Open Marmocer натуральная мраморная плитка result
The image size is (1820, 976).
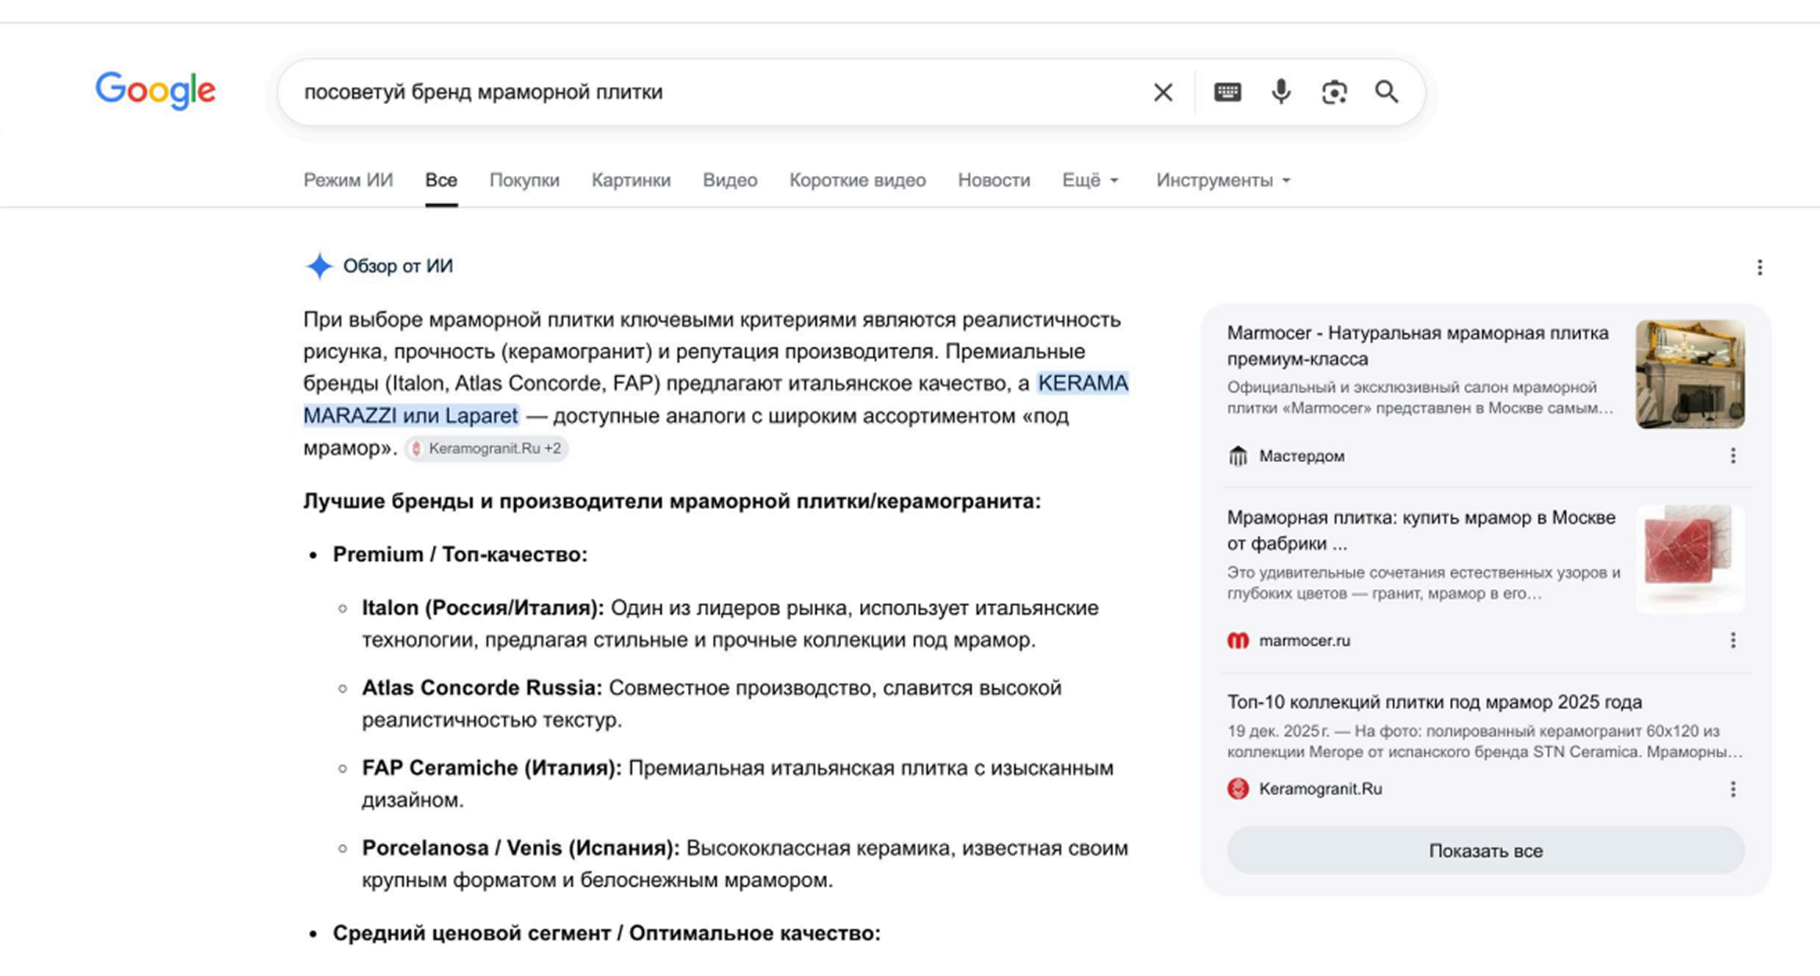(1418, 346)
